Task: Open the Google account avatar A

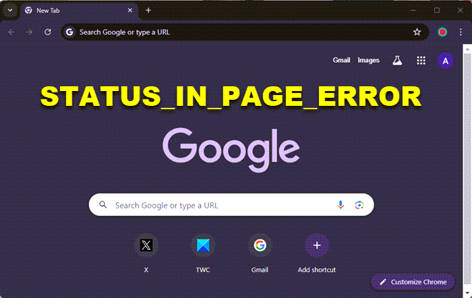Action: pos(446,61)
